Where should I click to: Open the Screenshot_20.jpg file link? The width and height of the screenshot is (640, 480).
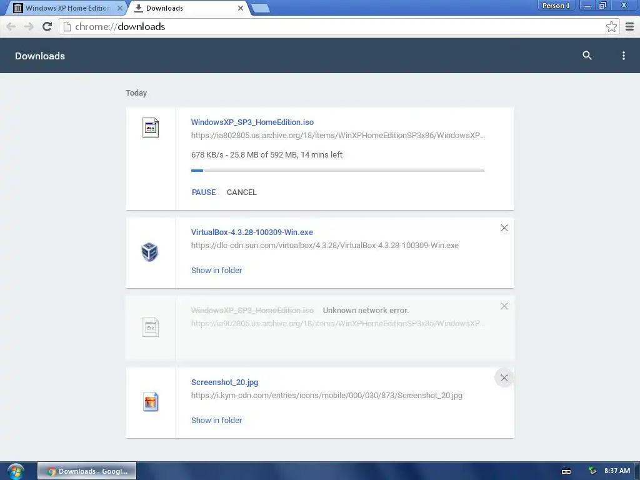pos(224,382)
